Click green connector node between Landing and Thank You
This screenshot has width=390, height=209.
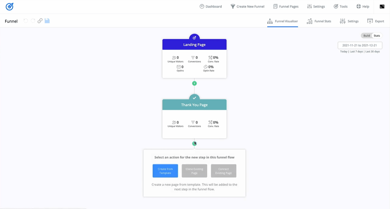tap(194, 83)
